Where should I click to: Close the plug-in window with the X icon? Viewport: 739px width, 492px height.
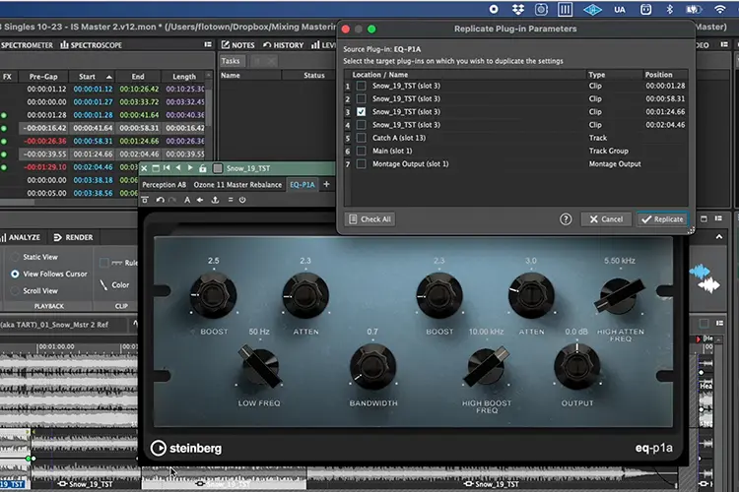(144, 168)
